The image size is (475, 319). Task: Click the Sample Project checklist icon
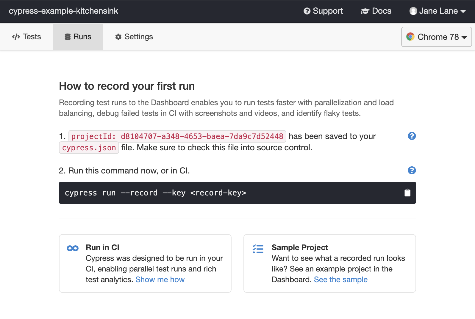pyautogui.click(x=258, y=249)
